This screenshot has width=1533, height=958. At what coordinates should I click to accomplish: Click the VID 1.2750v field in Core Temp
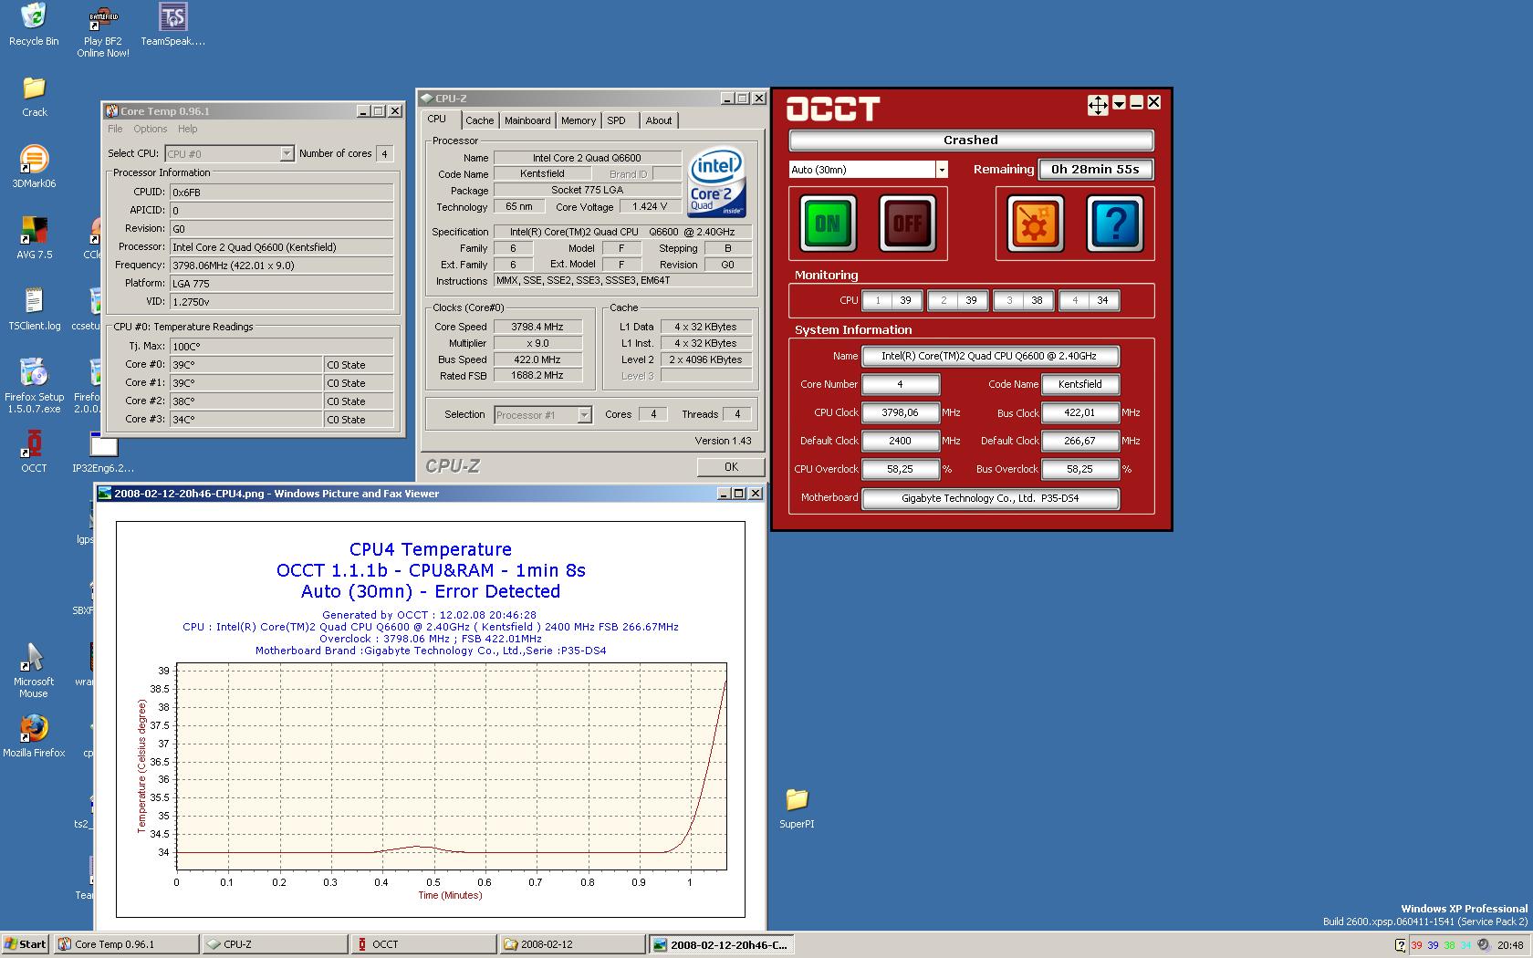(x=281, y=302)
